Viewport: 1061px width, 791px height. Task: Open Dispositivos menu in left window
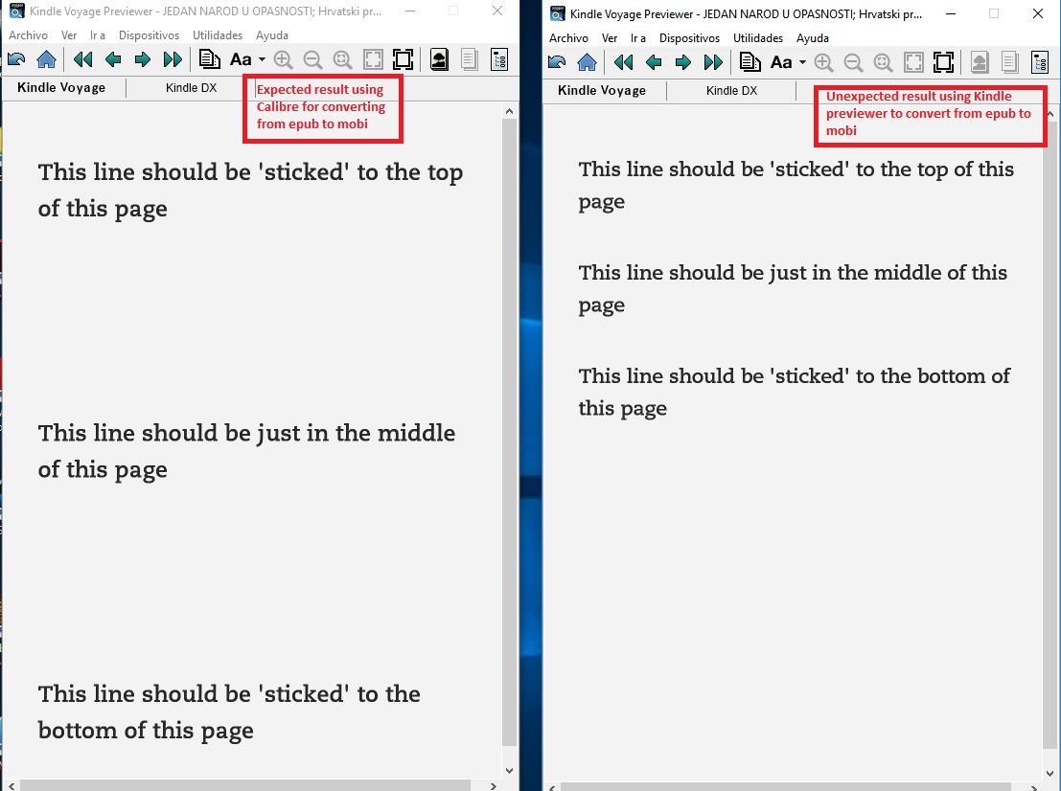[x=149, y=35]
